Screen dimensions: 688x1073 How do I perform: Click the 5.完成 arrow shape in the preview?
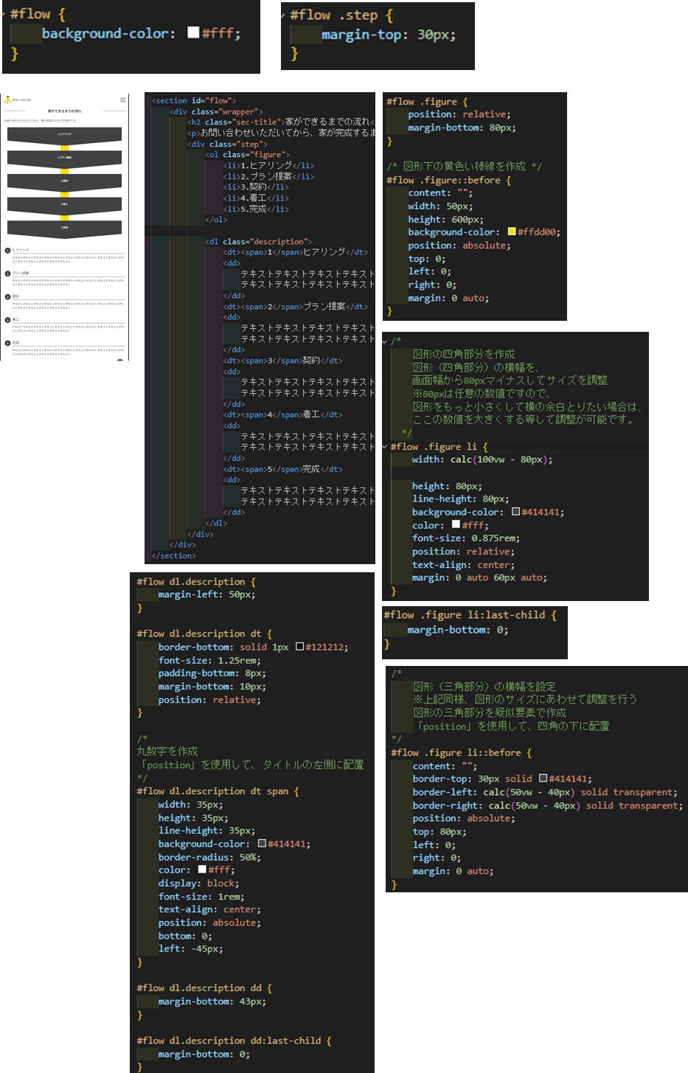click(x=64, y=229)
